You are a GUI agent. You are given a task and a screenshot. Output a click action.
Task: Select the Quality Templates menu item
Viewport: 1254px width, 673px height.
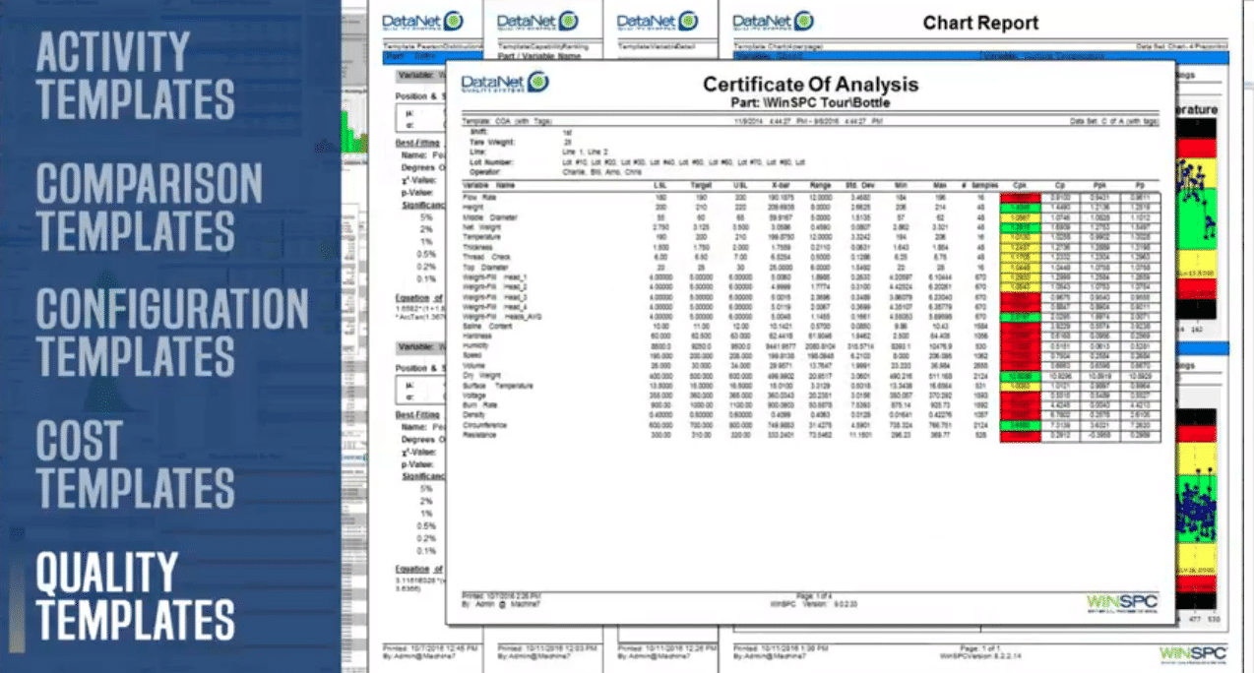coord(135,595)
